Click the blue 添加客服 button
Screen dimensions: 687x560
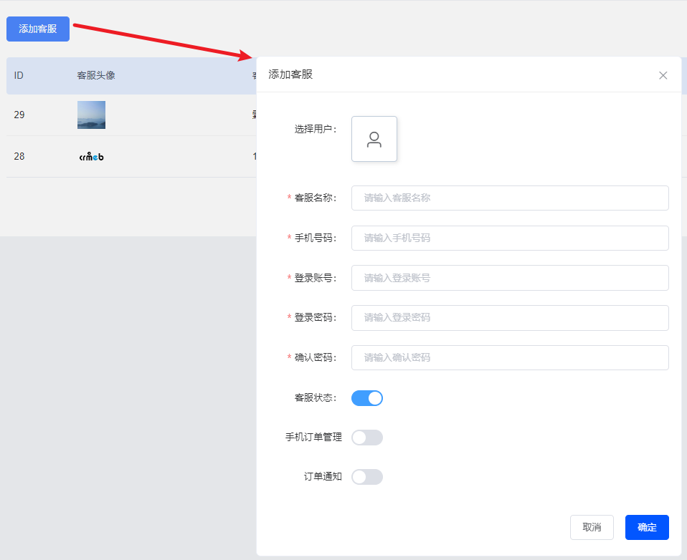(38, 29)
